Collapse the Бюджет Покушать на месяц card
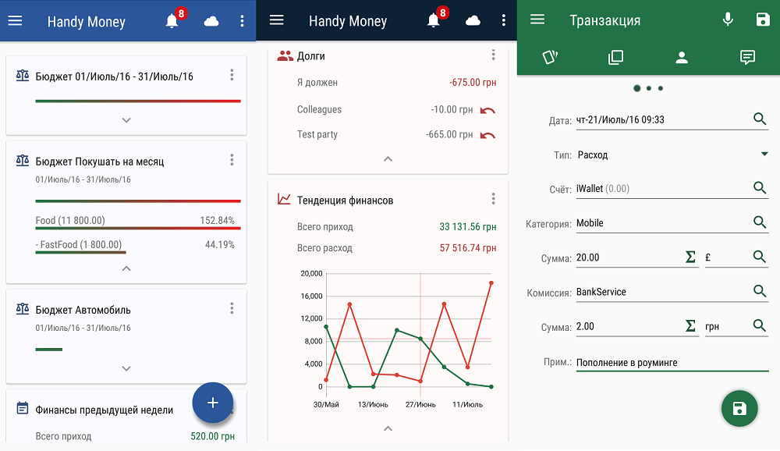 pyautogui.click(x=126, y=268)
